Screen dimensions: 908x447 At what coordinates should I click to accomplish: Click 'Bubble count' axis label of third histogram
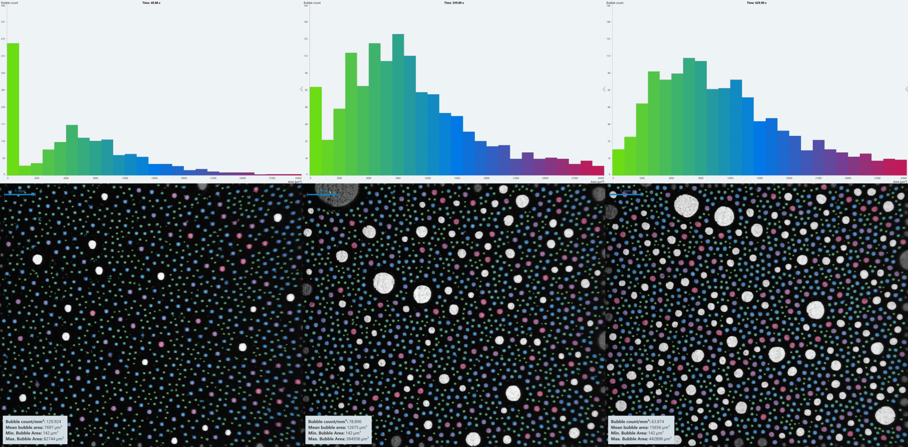click(615, 3)
